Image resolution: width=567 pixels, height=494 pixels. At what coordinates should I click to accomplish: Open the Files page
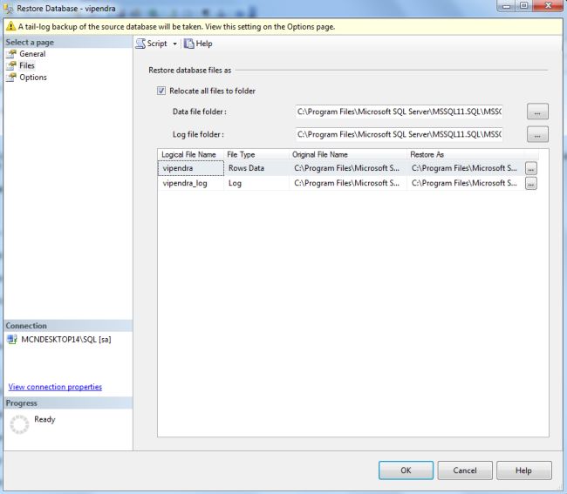click(27, 65)
